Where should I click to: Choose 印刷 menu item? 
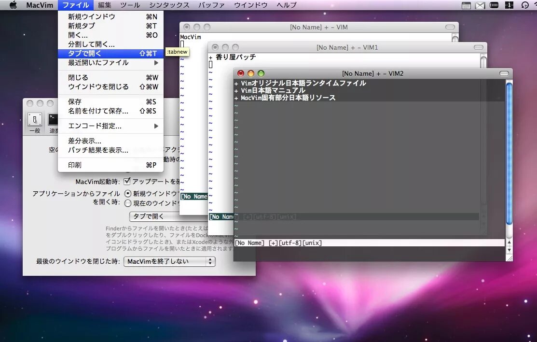click(110, 165)
